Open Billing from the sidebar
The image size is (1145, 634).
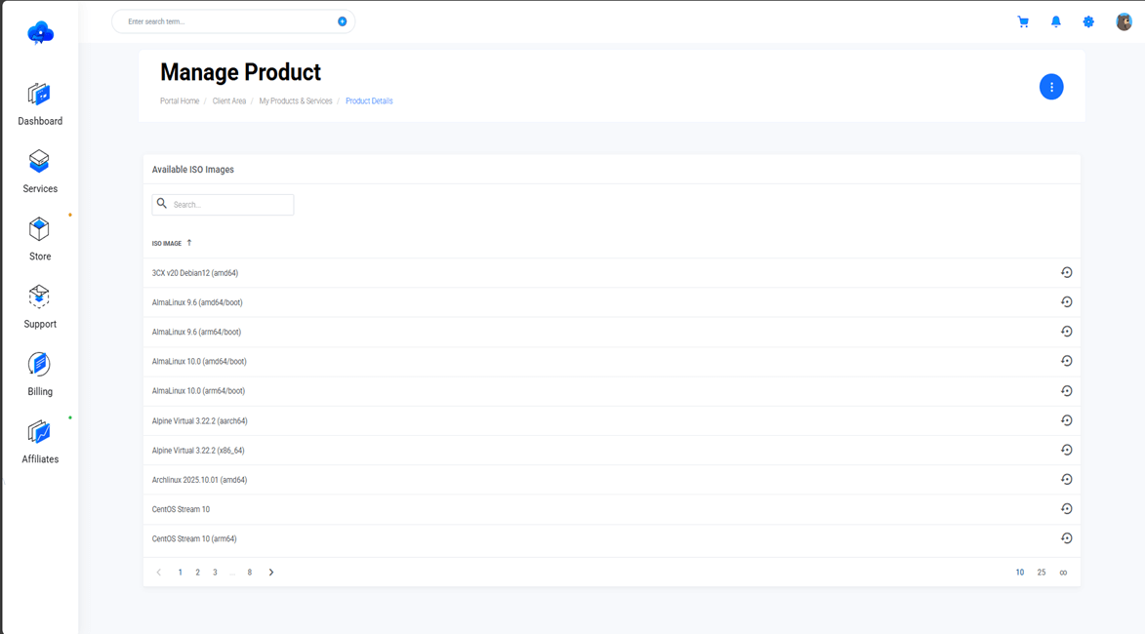point(40,375)
